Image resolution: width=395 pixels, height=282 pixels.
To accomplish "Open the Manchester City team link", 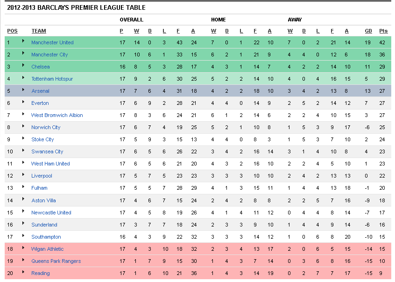I will (49, 55).
